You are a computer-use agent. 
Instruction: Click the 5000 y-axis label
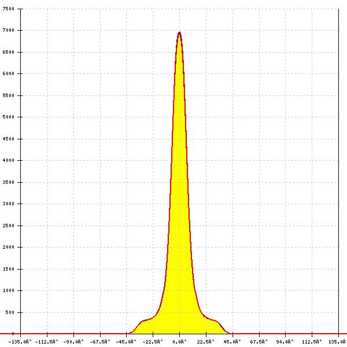[8, 117]
